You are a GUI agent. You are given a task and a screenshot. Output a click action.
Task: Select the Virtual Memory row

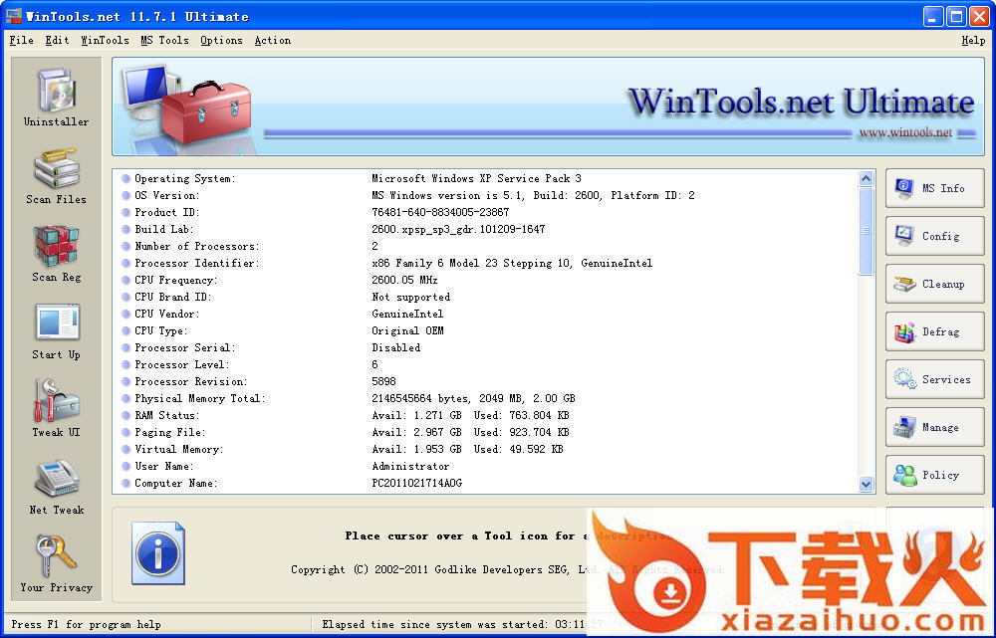[485, 450]
